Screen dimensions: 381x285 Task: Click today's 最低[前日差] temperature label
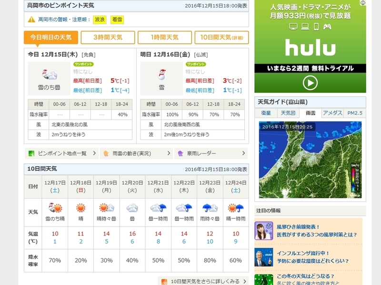click(x=88, y=90)
